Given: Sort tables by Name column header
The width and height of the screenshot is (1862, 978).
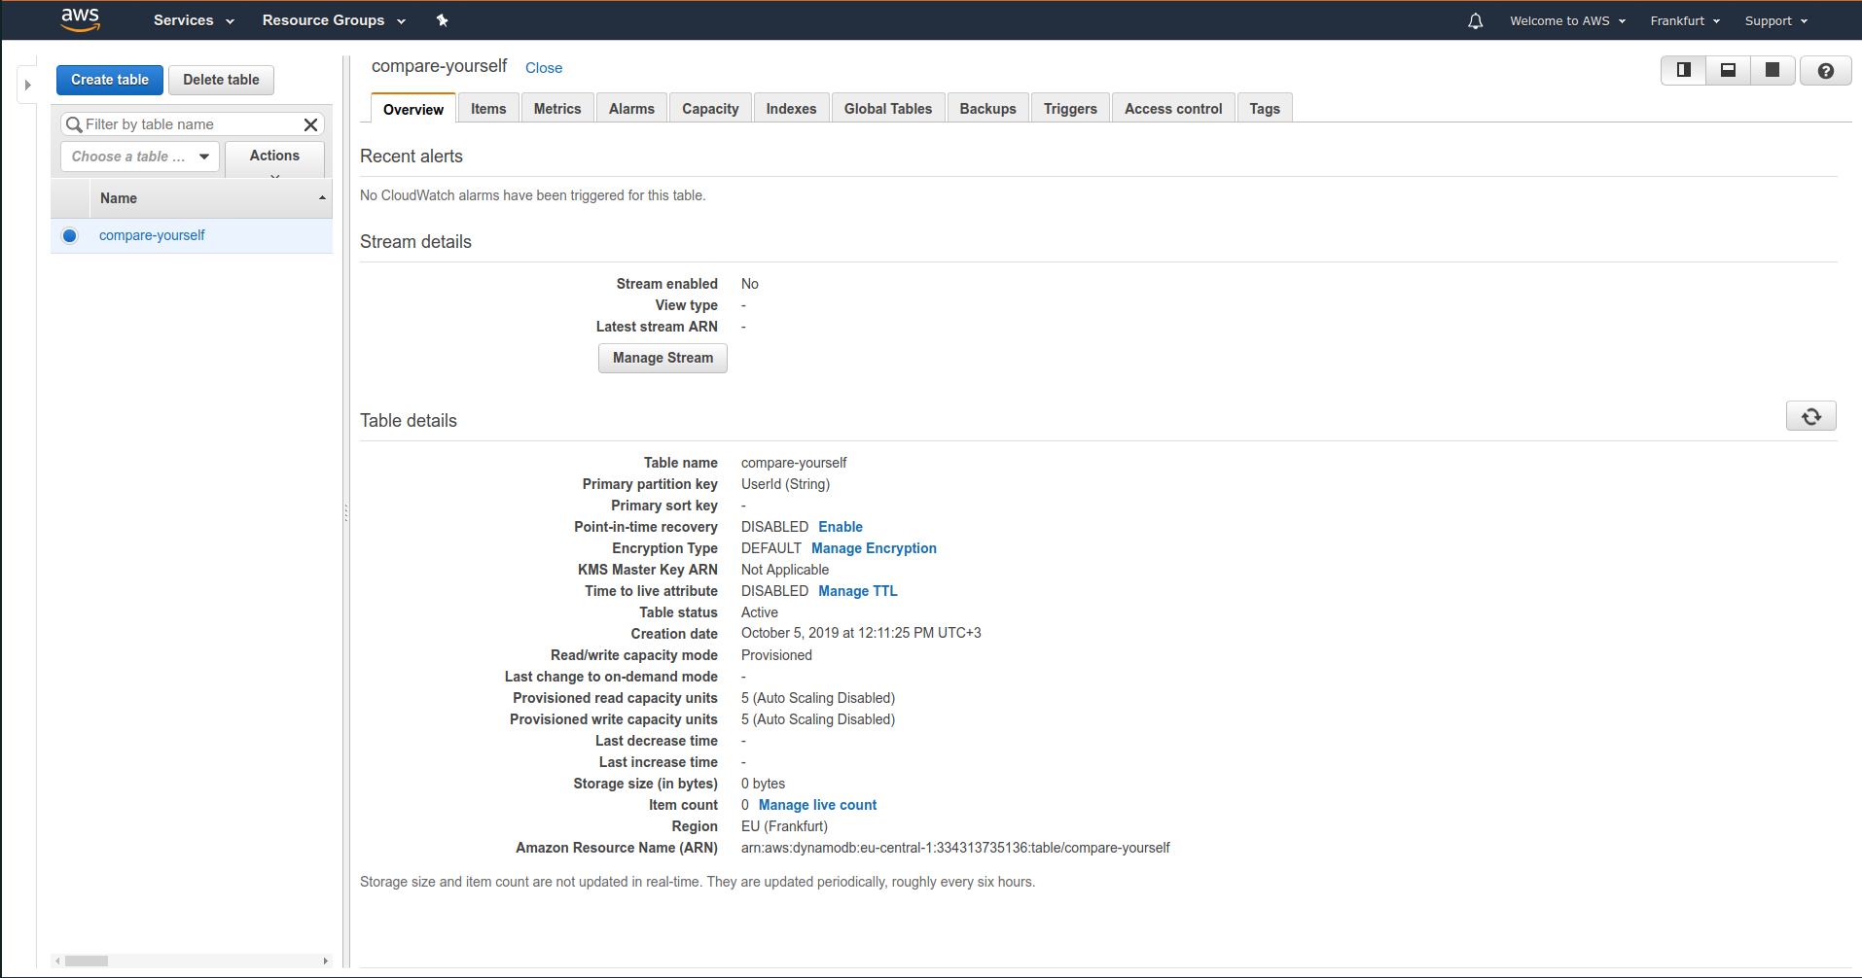Looking at the screenshot, I should click(211, 198).
